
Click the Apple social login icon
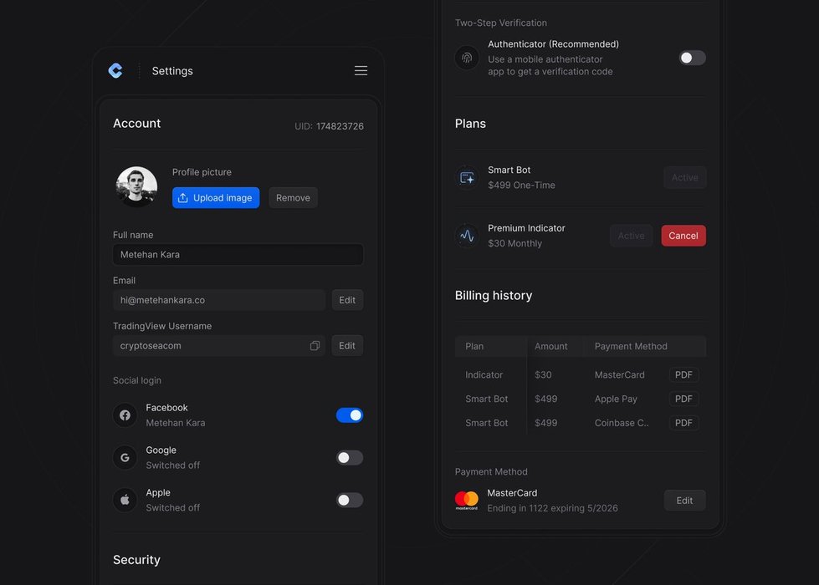pyautogui.click(x=125, y=500)
